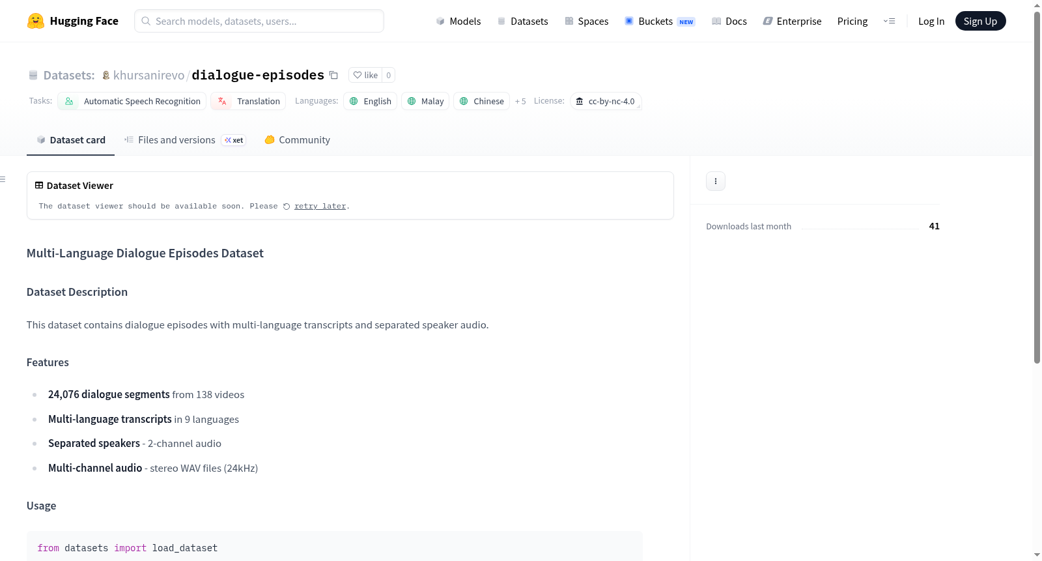Open the three-dot options menu in sidebar

[x=716, y=181]
